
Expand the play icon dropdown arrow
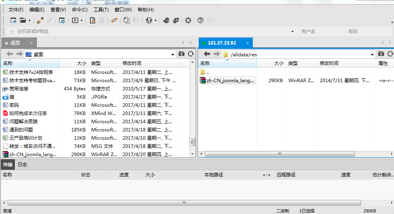point(81,21)
